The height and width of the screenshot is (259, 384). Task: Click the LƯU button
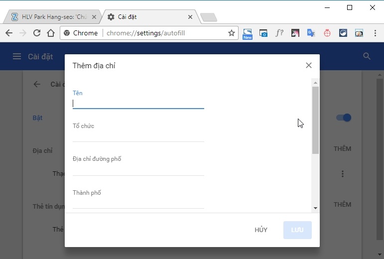pyautogui.click(x=297, y=230)
